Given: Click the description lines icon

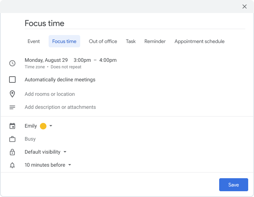Looking at the screenshot, I should click(12, 107).
